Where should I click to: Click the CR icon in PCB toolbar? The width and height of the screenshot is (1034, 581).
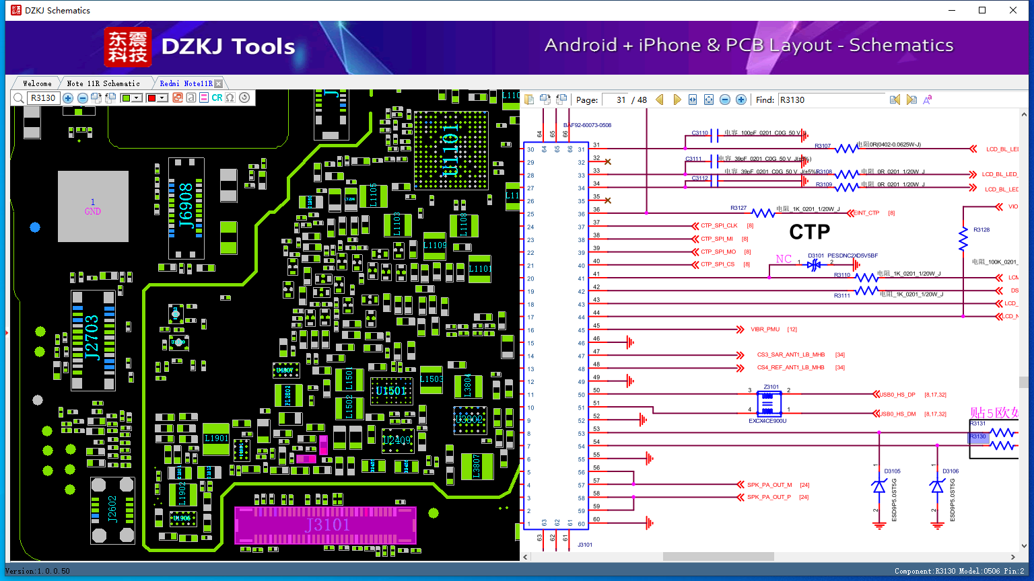(217, 98)
